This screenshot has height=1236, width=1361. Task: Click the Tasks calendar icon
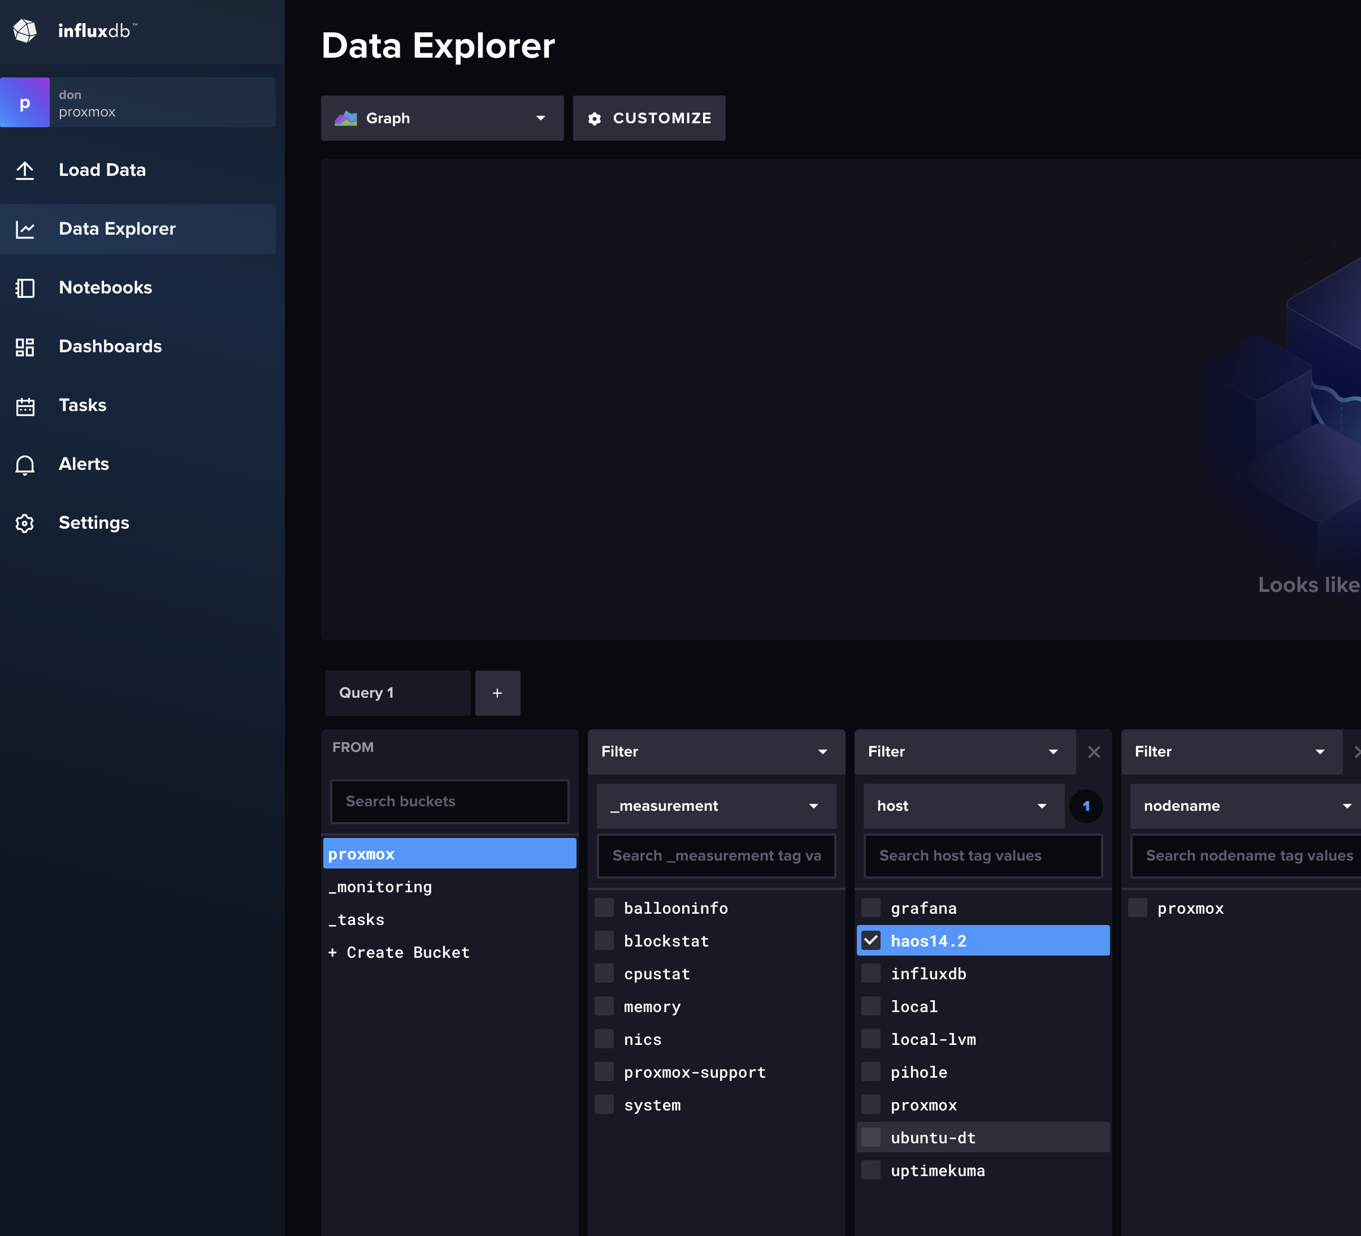pyautogui.click(x=25, y=406)
